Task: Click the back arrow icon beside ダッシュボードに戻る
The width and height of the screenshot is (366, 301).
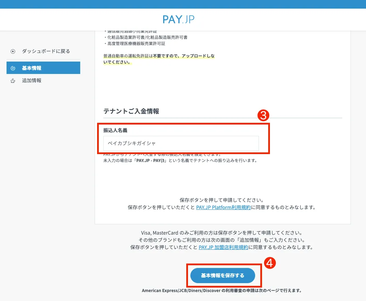Action: click(x=13, y=51)
